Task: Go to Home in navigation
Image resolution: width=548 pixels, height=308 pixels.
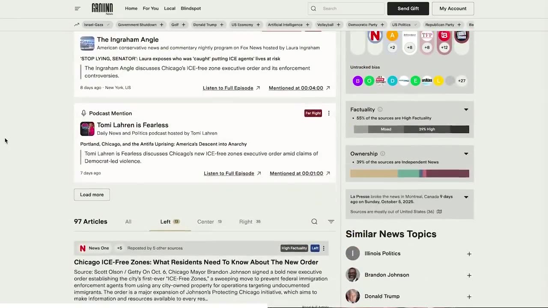Action: coord(131,9)
